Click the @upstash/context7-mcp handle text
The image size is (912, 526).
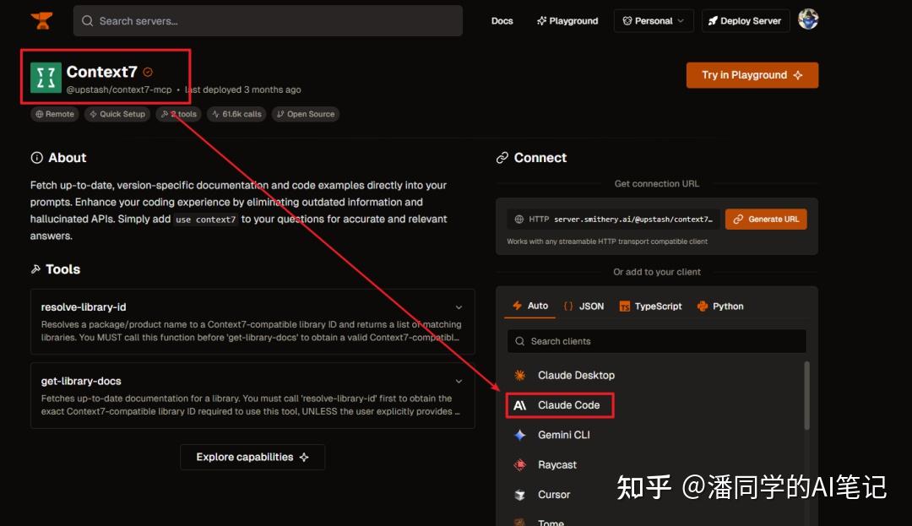[119, 89]
